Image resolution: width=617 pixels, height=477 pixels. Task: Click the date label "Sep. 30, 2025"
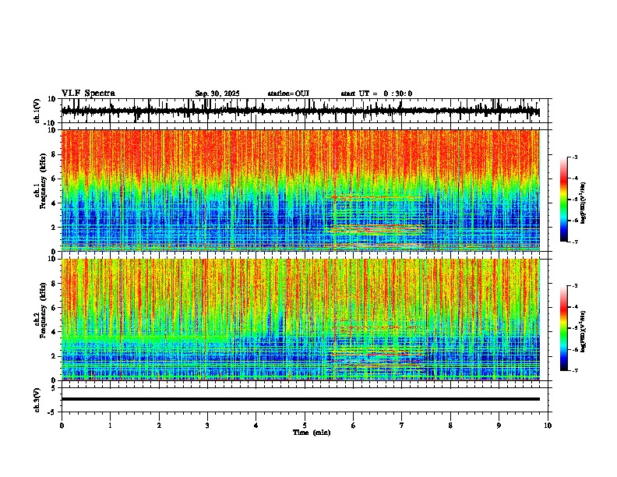pos(217,94)
